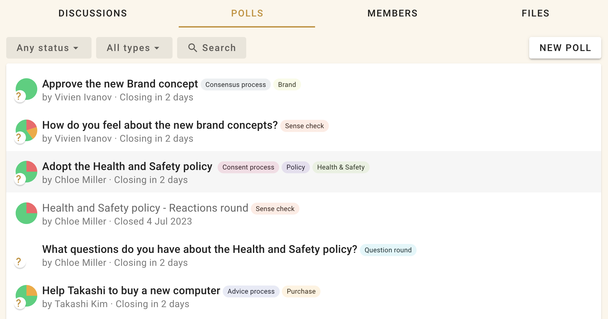Click the Health & Safety tag chip
The image size is (608, 319).
tap(341, 167)
